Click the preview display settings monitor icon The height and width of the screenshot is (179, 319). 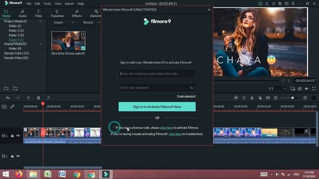pos(293,89)
